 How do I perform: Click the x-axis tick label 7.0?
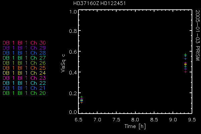click(x=97, y=120)
